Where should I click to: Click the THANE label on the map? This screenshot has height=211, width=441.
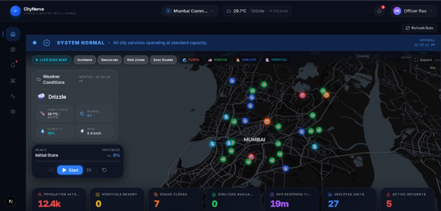[363, 56]
